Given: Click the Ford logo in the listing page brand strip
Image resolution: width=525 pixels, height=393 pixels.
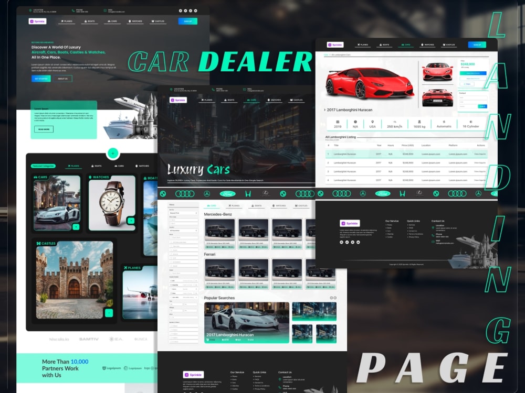Looking at the screenshot, I should pyautogui.click(x=228, y=194).
